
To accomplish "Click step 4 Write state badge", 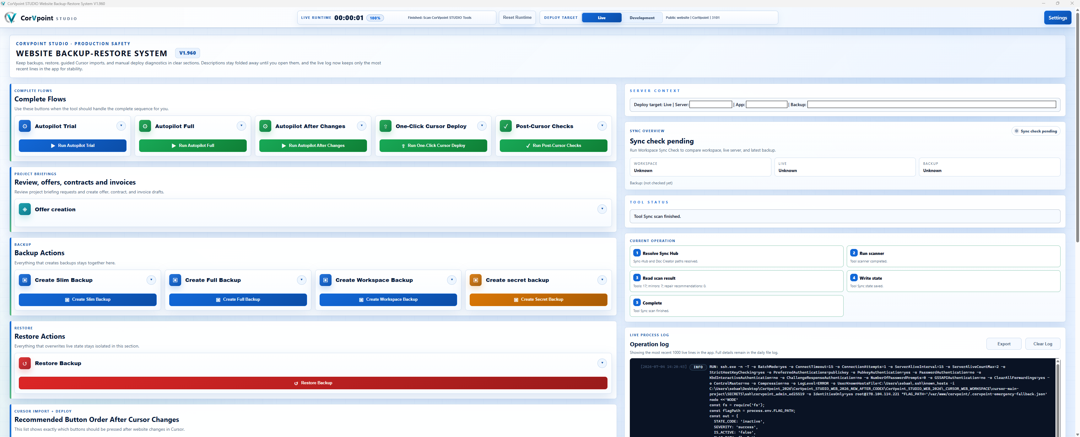I will pos(854,278).
